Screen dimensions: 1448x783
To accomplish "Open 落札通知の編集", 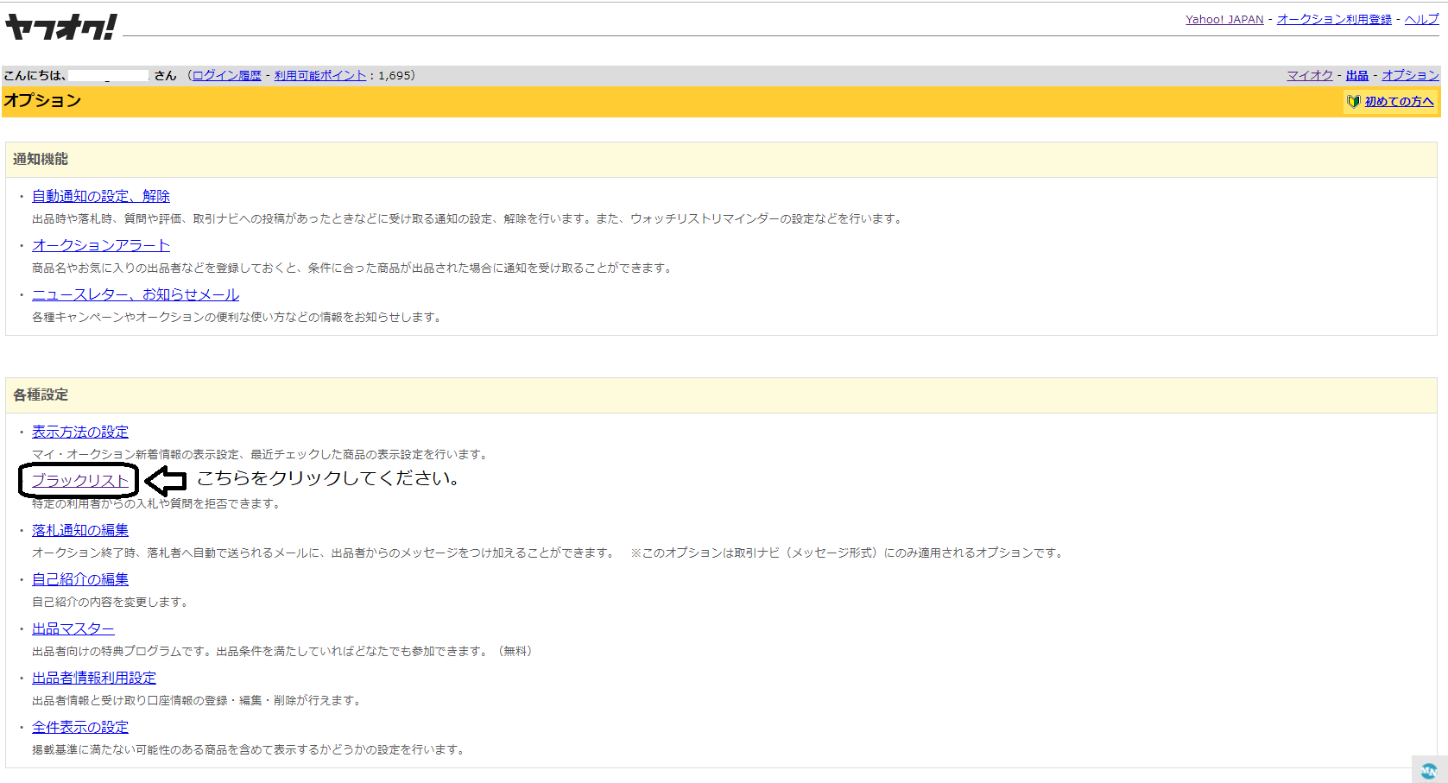I will click(x=80, y=530).
